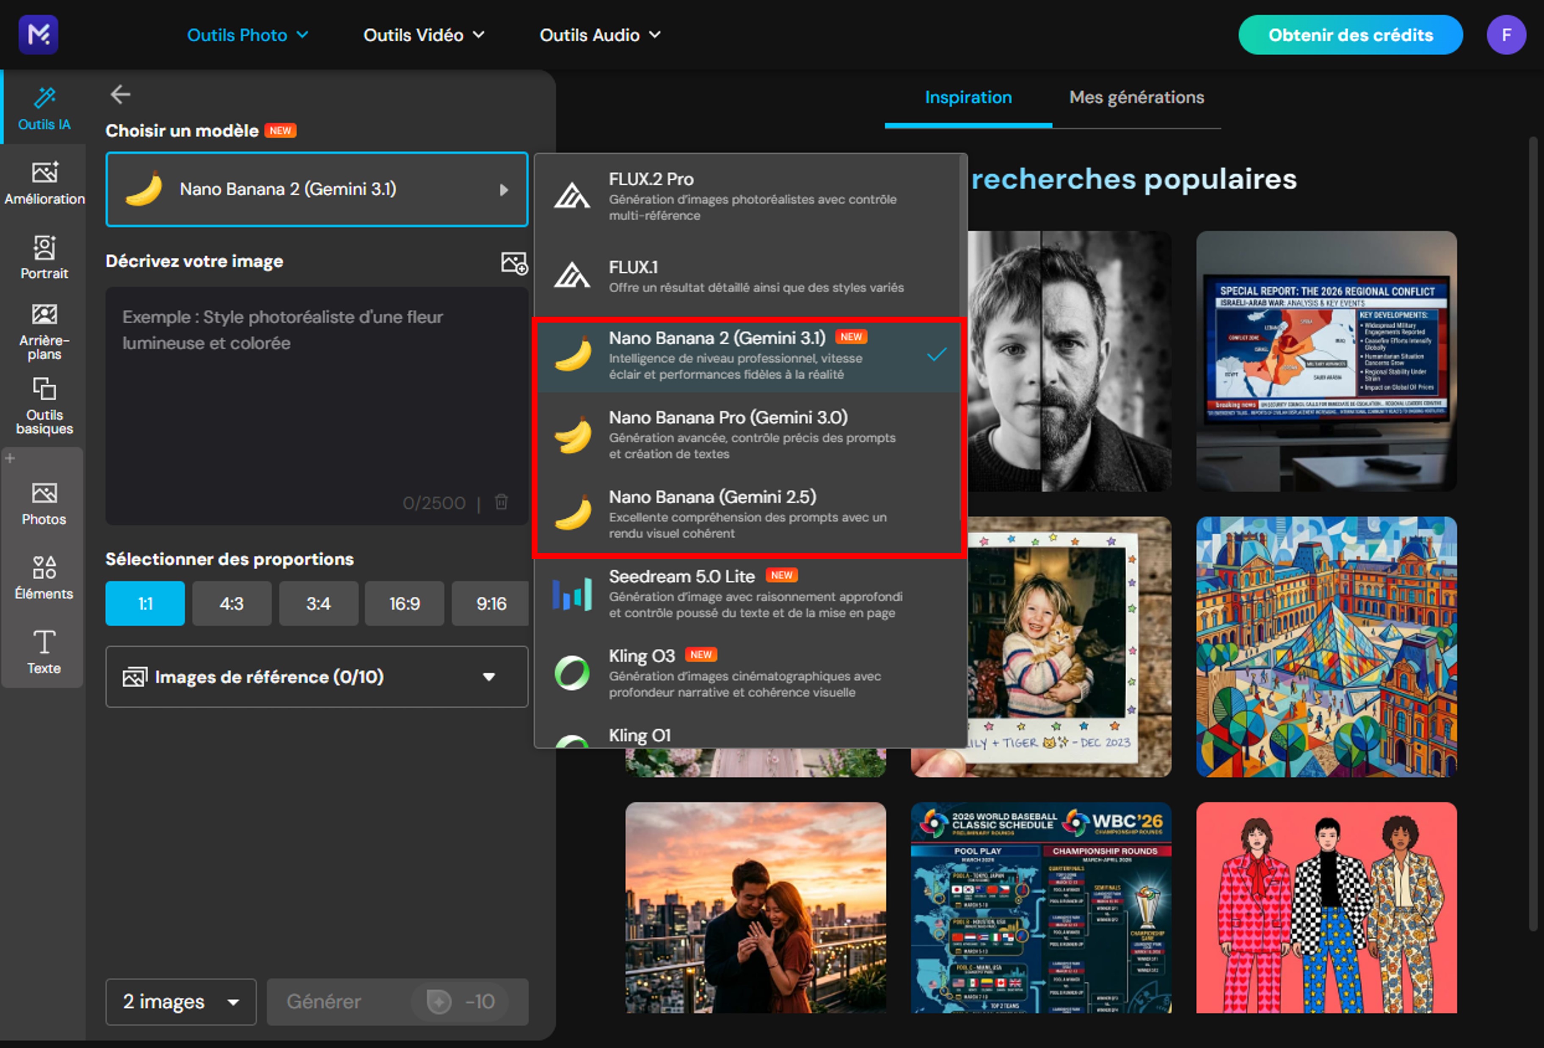Screen dimensions: 1544x1048
Task: Open the 2 images count dropdown
Action: point(181,1001)
